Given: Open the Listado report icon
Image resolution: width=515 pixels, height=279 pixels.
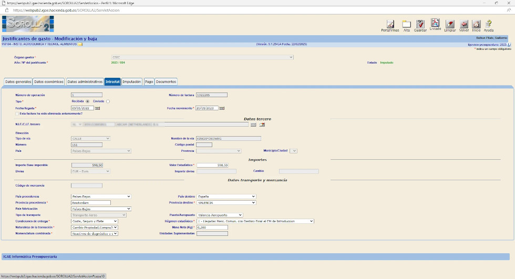Looking at the screenshot, I should (x=435, y=24).
